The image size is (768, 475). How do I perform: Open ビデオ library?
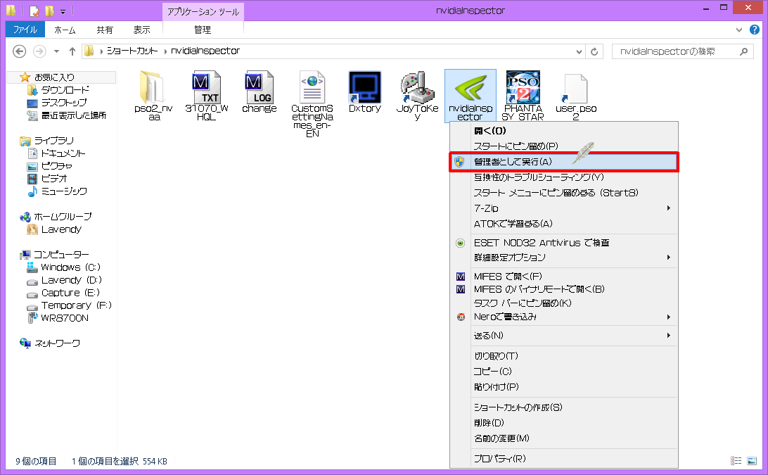54,179
